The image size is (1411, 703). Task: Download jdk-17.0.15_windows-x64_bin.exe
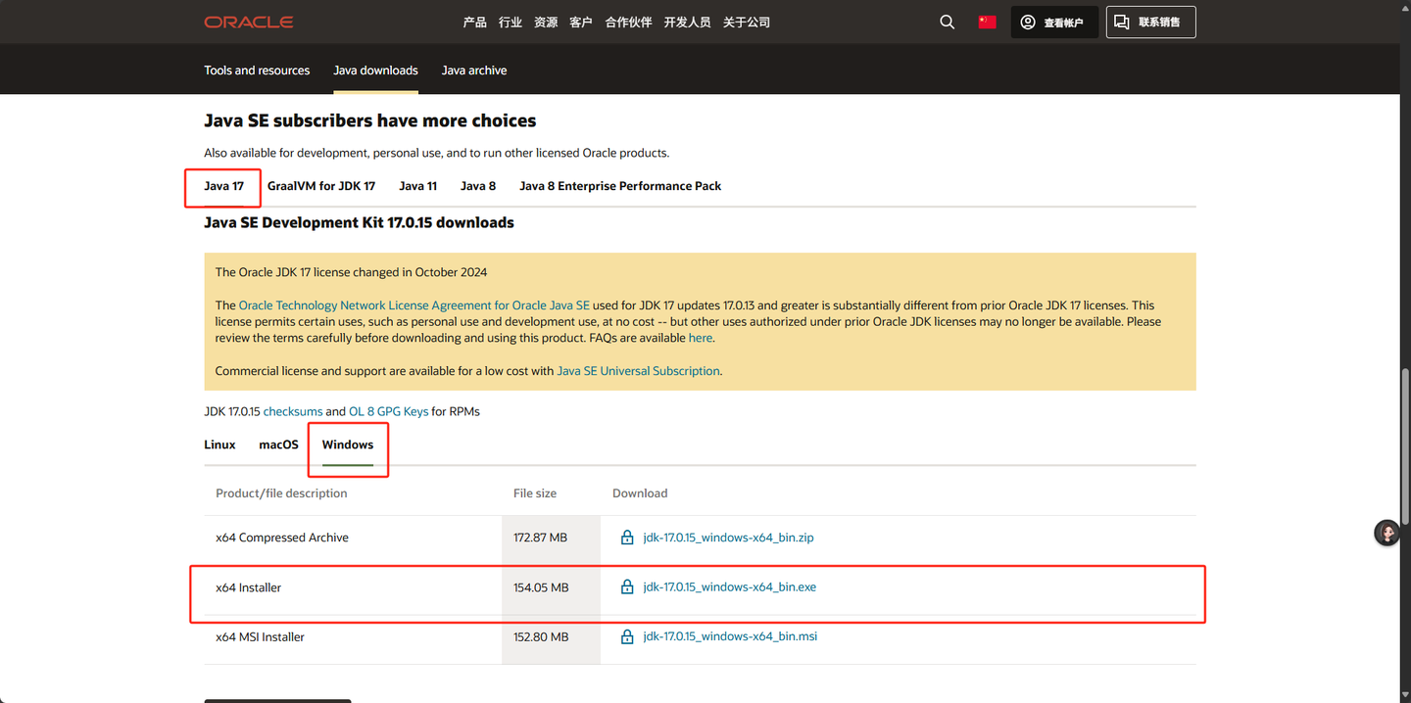[x=729, y=587]
